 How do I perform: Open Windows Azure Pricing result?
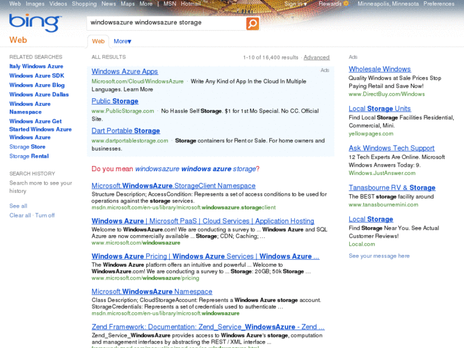[206, 256]
